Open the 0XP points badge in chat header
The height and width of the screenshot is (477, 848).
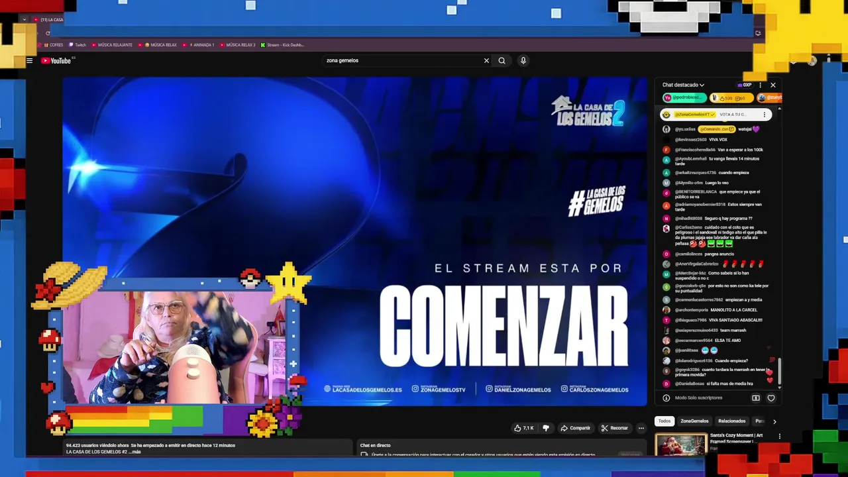click(745, 85)
